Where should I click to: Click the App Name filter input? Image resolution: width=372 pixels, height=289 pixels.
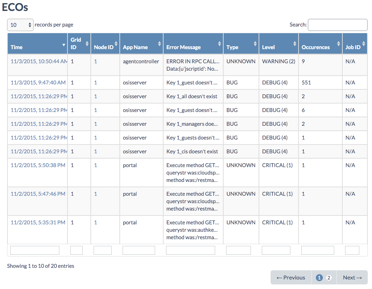pyautogui.click(x=138, y=250)
